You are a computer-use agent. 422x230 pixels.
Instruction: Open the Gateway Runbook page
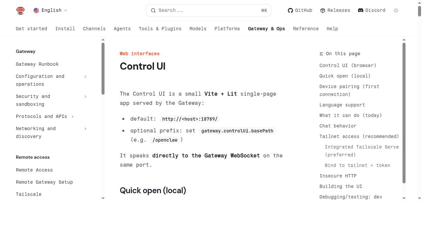click(x=37, y=64)
